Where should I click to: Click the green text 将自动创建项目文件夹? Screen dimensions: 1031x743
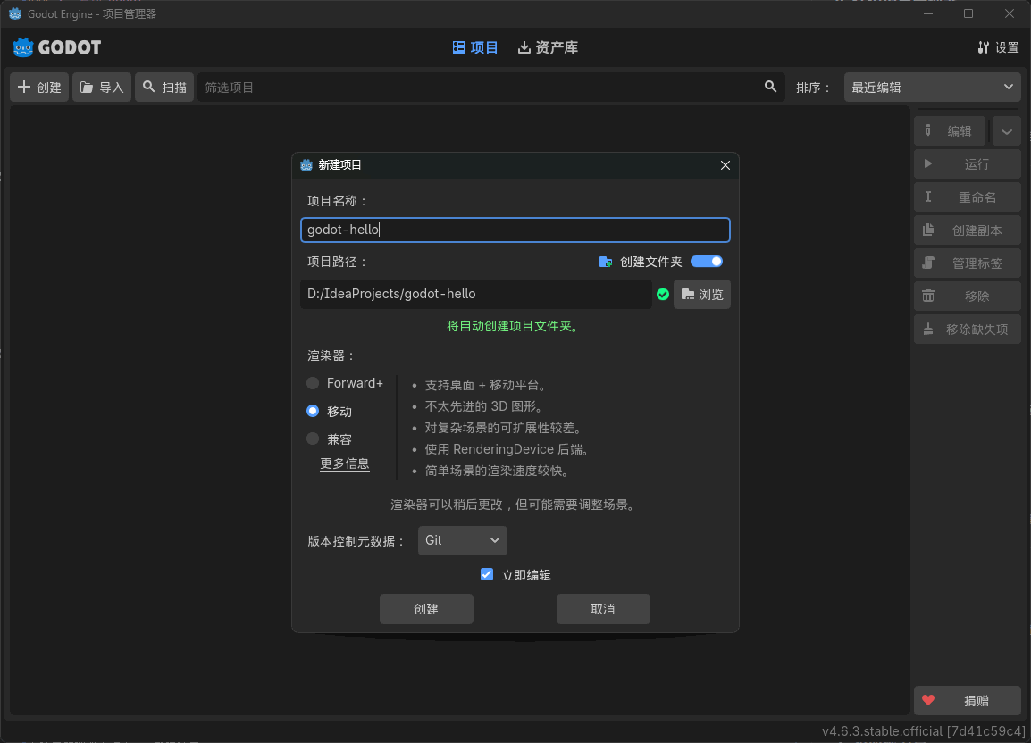(513, 326)
